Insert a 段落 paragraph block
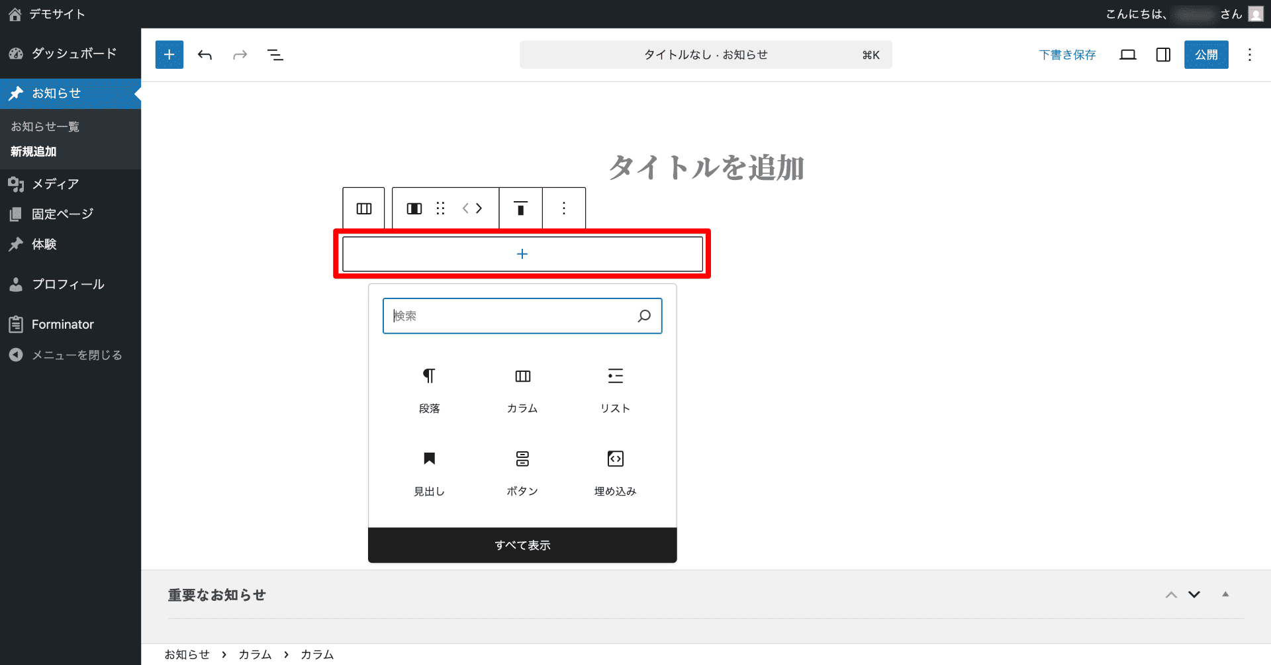Image resolution: width=1271 pixels, height=665 pixels. click(x=430, y=390)
